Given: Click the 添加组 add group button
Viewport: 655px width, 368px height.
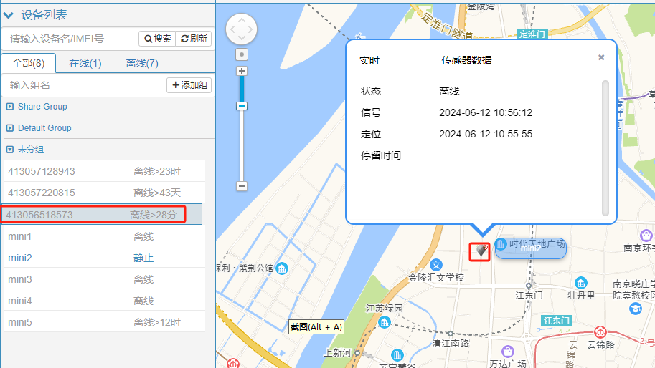Looking at the screenshot, I should point(189,85).
